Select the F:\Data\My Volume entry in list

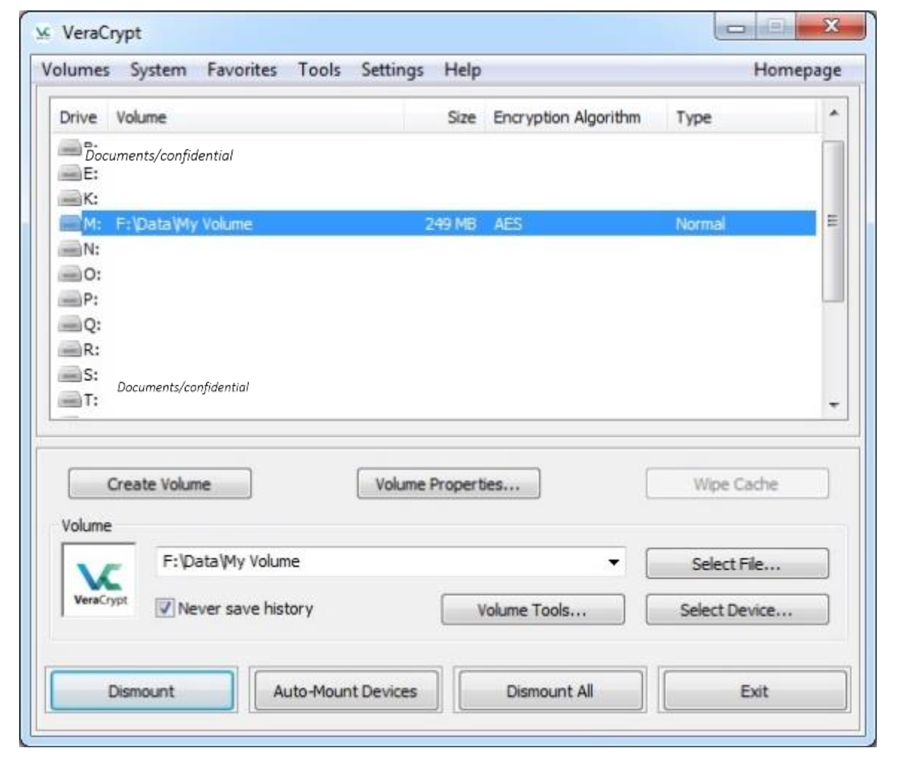pos(184,224)
